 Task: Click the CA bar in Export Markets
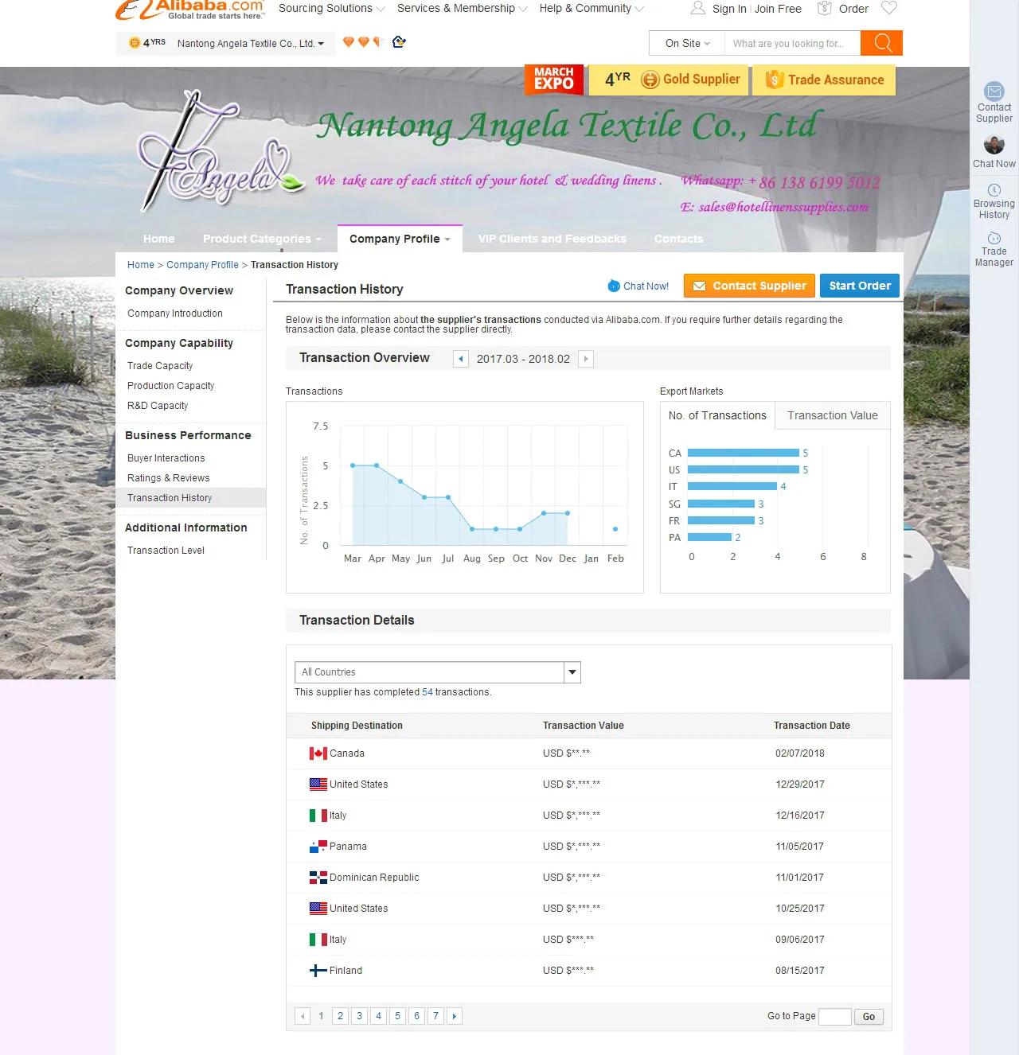(743, 453)
